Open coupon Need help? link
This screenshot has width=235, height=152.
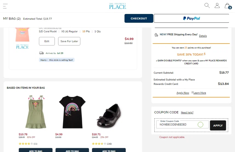click(187, 113)
